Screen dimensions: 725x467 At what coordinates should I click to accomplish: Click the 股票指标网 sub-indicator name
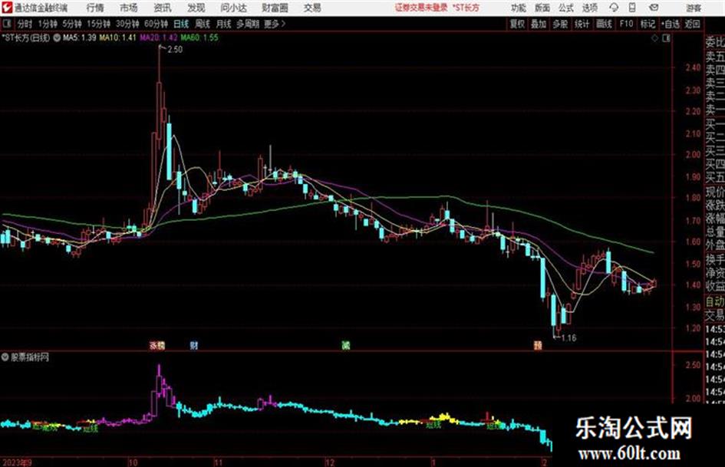(x=30, y=357)
